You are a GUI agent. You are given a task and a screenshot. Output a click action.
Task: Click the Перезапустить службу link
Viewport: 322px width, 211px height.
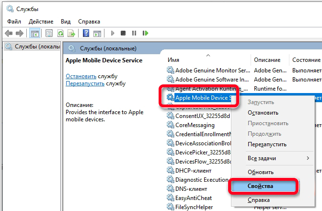[x=85, y=83]
